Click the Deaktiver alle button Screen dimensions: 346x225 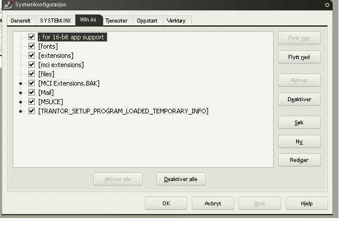click(x=181, y=179)
